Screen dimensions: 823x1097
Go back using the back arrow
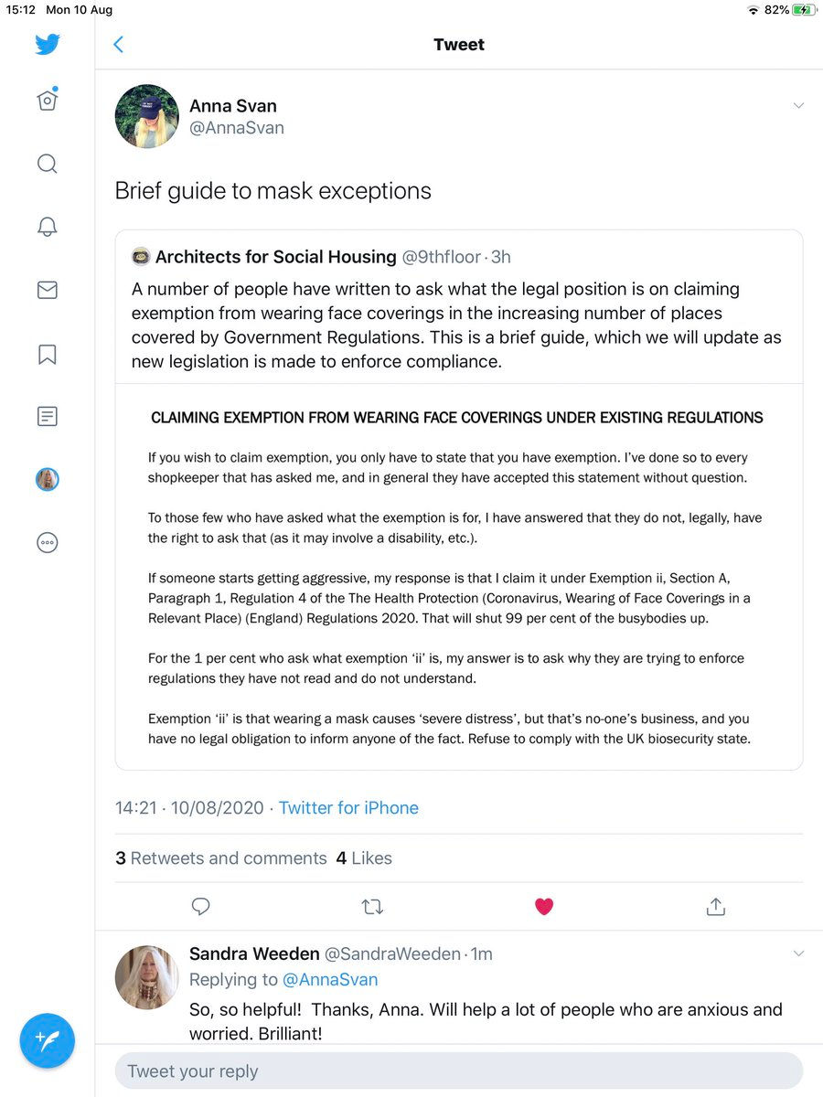[118, 45]
